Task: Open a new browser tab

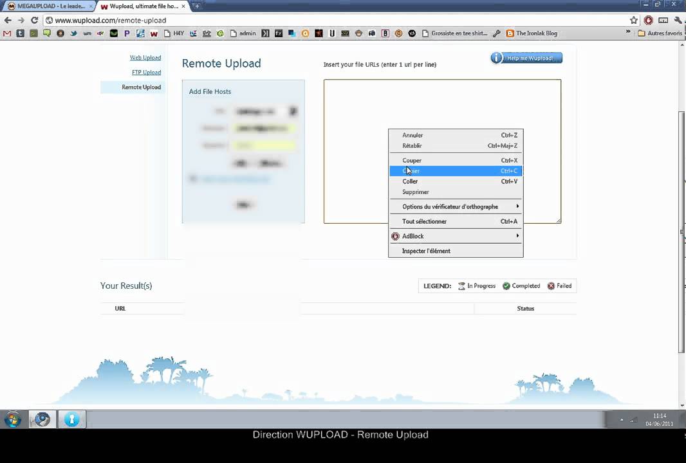Action: (197, 6)
